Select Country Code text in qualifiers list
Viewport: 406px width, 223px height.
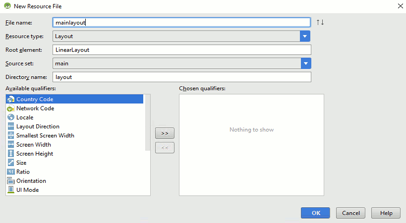point(35,99)
